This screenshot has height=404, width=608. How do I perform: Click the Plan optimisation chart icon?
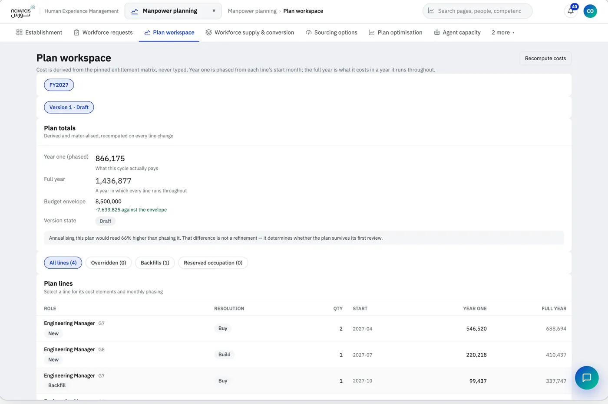coord(372,33)
